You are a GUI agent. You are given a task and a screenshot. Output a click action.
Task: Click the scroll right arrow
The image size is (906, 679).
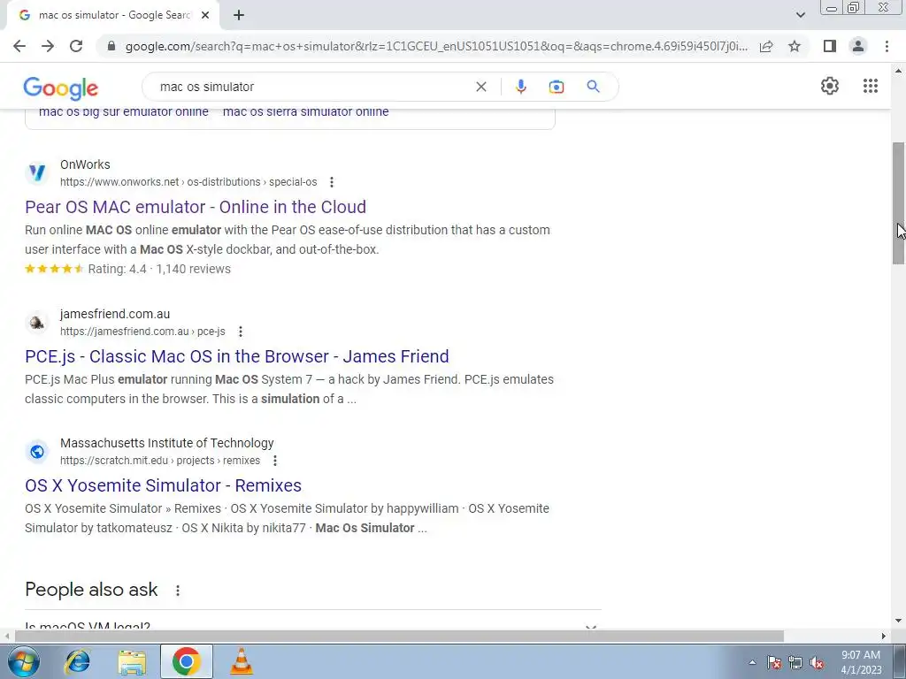point(884,636)
